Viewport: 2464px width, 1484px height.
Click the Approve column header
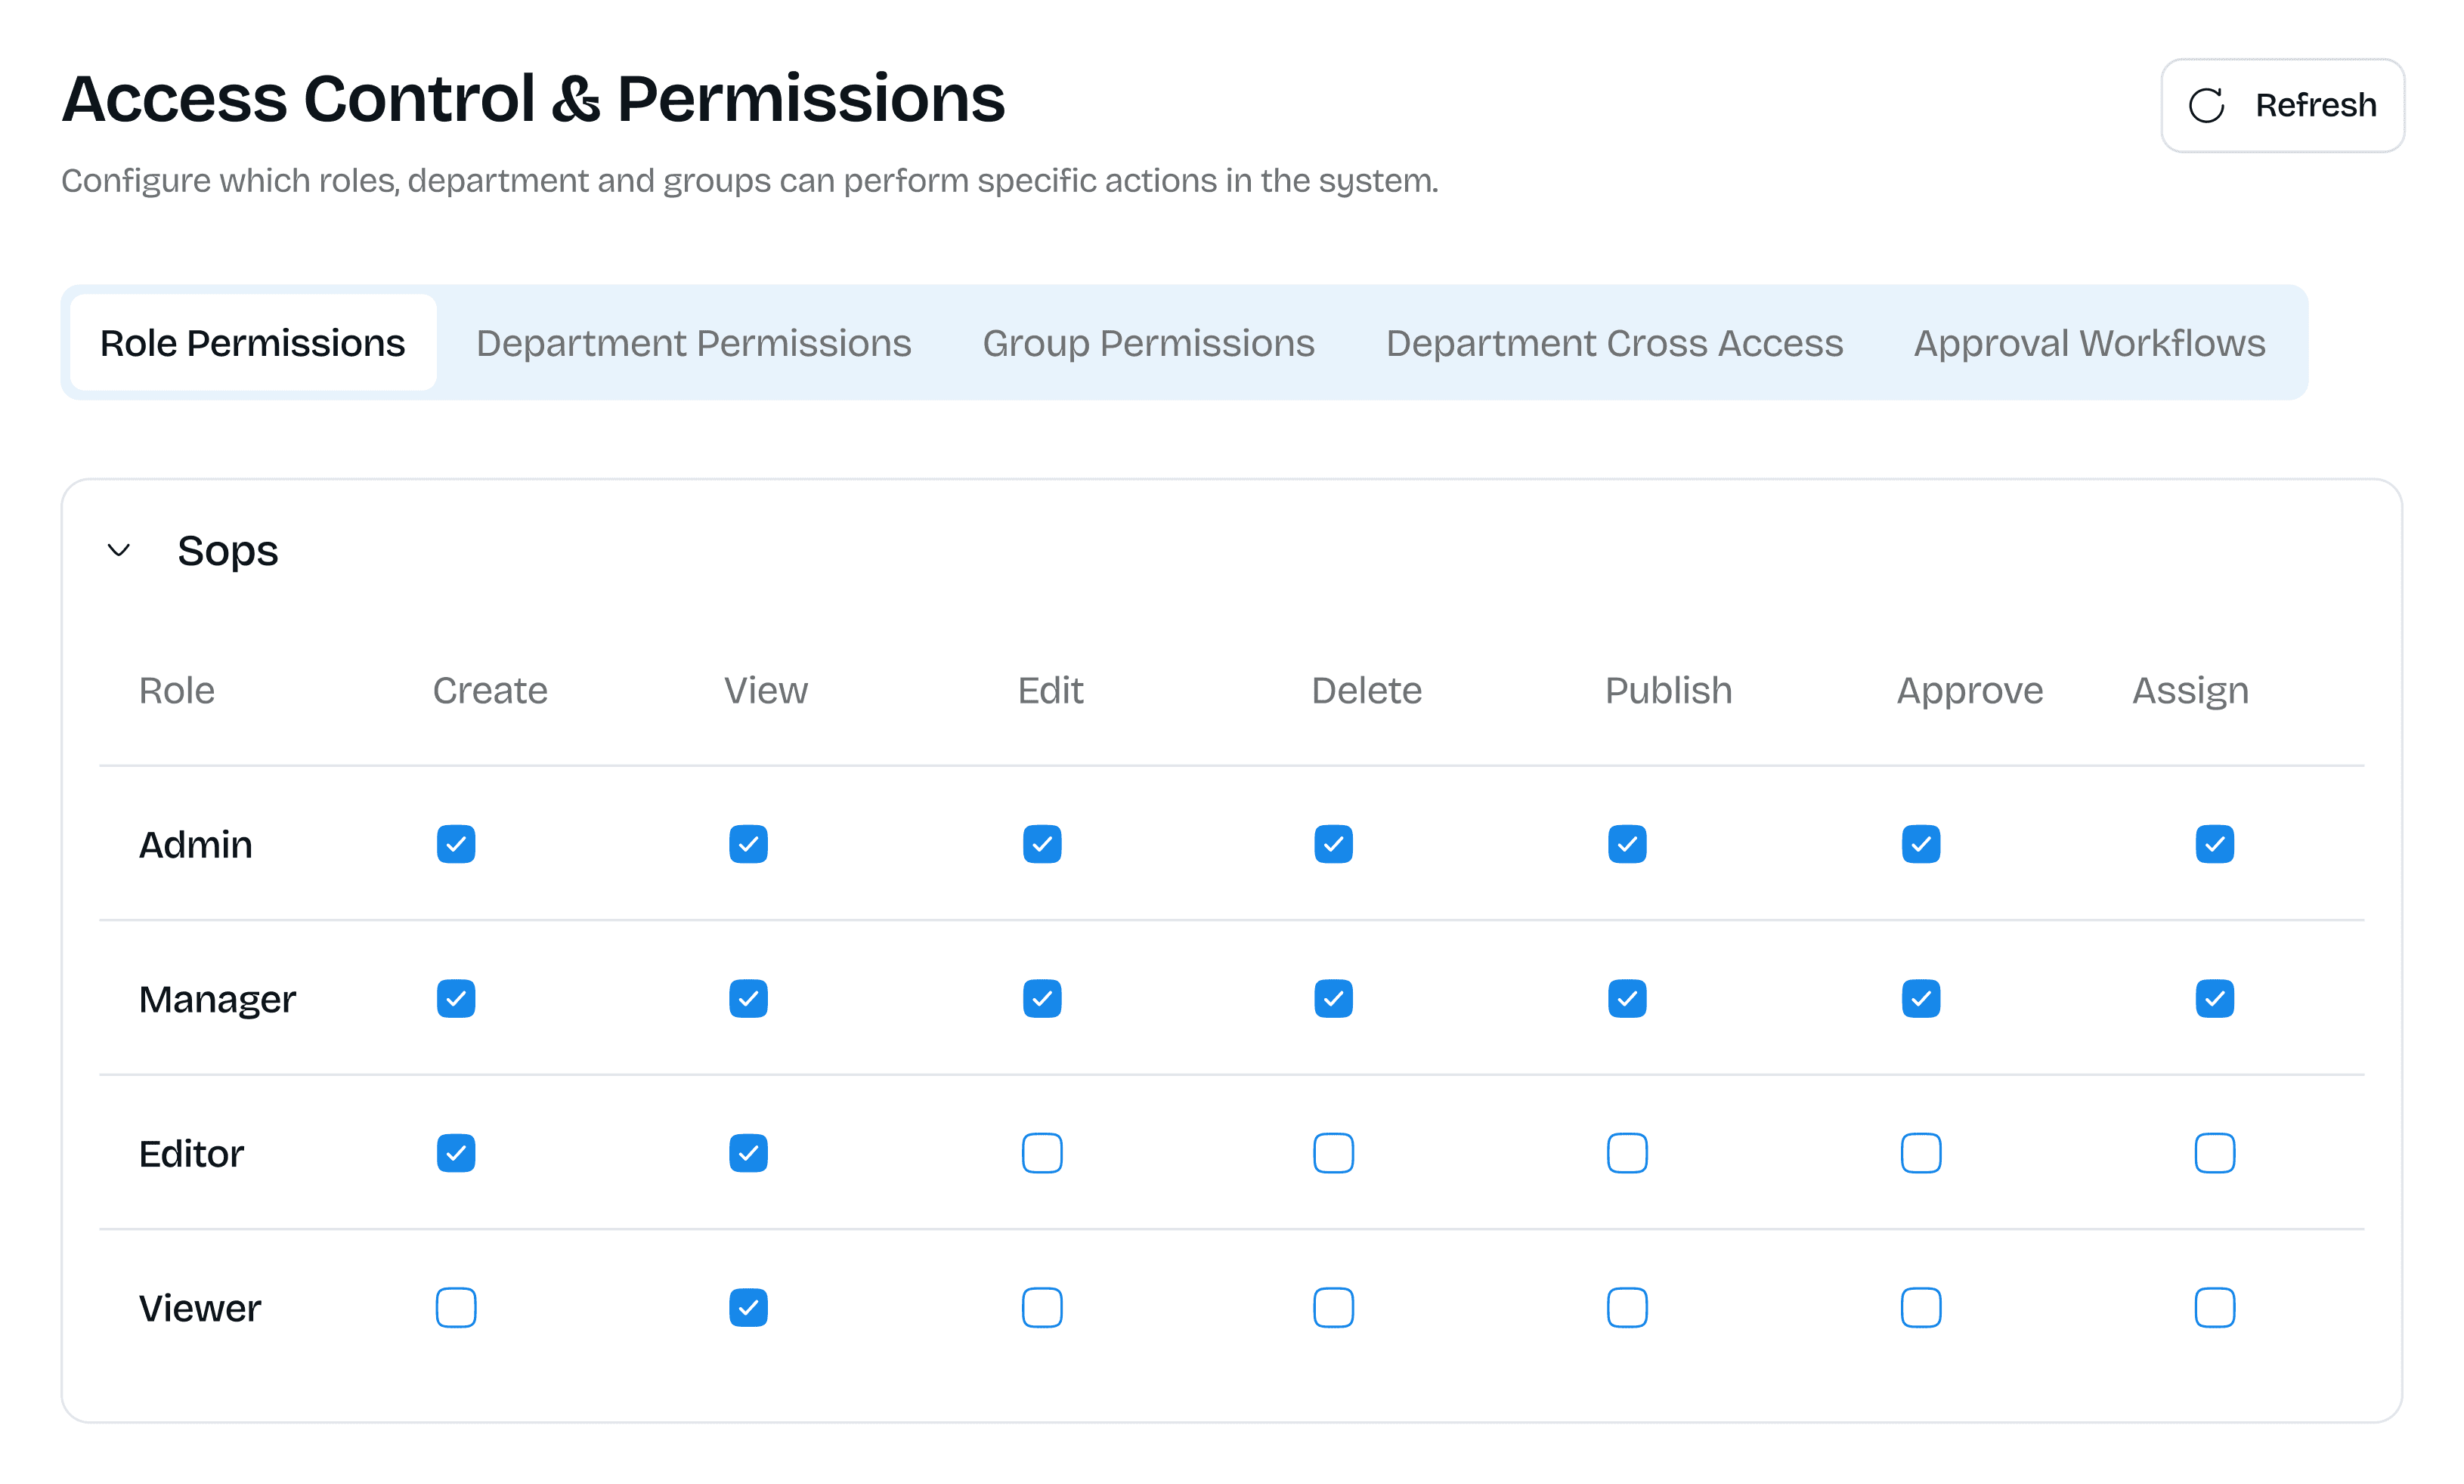click(x=1970, y=690)
